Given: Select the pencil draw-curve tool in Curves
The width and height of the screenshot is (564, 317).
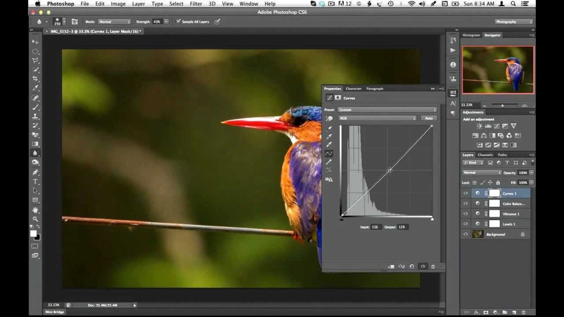Looking at the screenshot, I should point(329,162).
